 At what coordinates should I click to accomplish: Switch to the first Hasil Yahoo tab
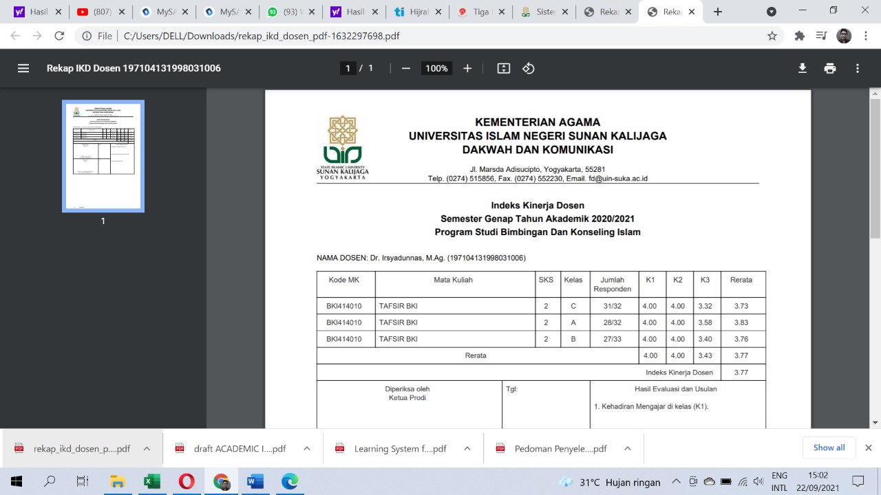click(37, 12)
